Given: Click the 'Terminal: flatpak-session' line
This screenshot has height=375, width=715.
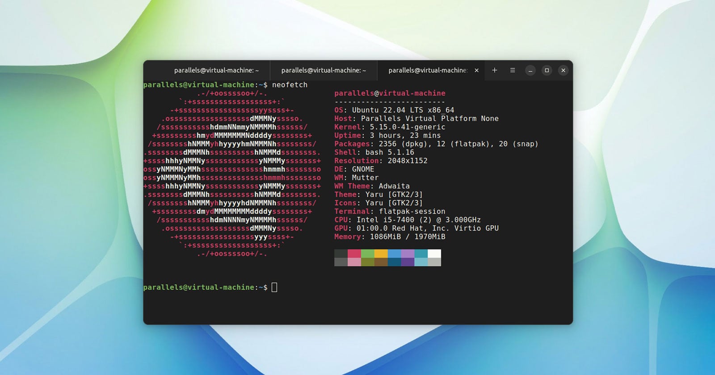Looking at the screenshot, I should 390,212.
